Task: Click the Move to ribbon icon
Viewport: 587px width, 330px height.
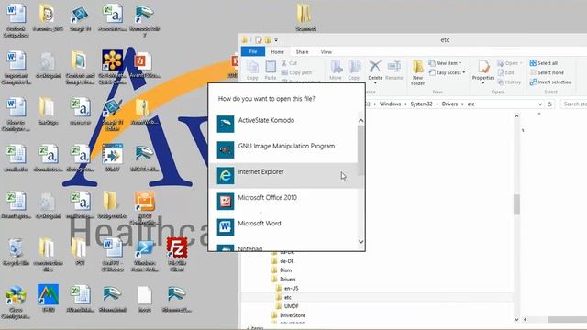Action: click(336, 71)
